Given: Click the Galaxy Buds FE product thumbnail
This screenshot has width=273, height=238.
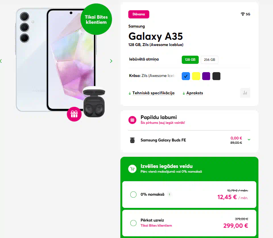Looking at the screenshot, I should point(132,140).
